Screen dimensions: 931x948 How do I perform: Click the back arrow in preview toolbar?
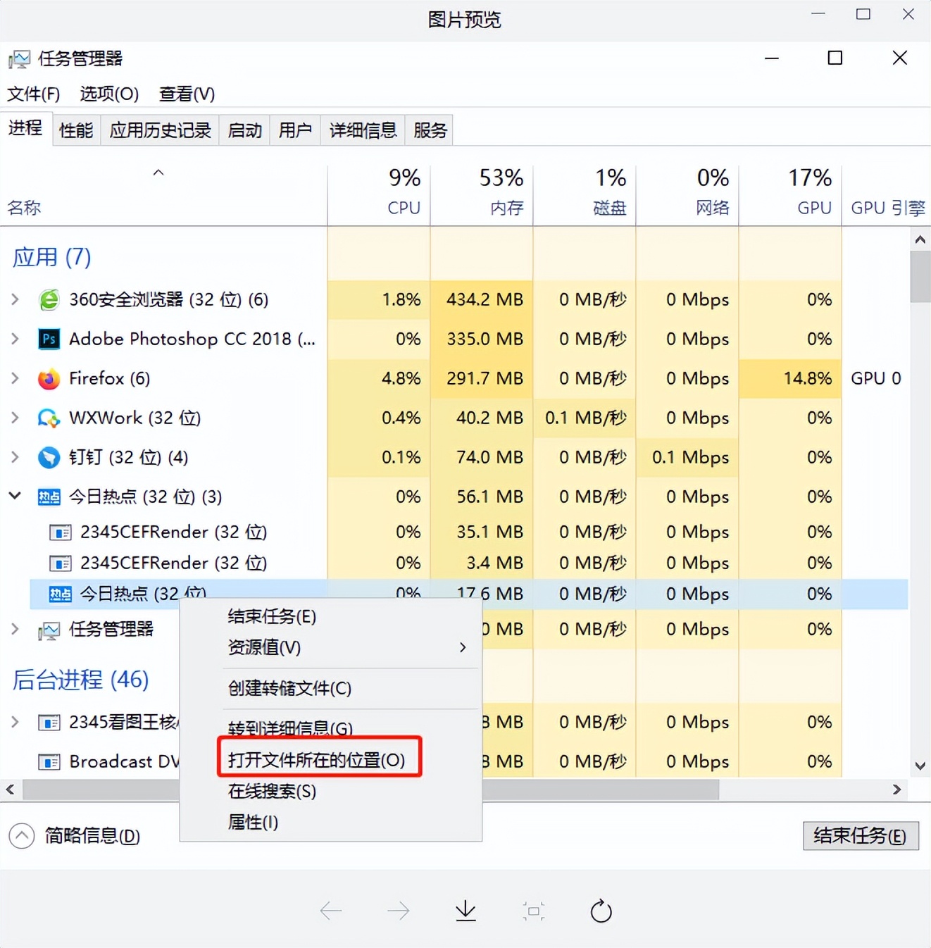(331, 911)
